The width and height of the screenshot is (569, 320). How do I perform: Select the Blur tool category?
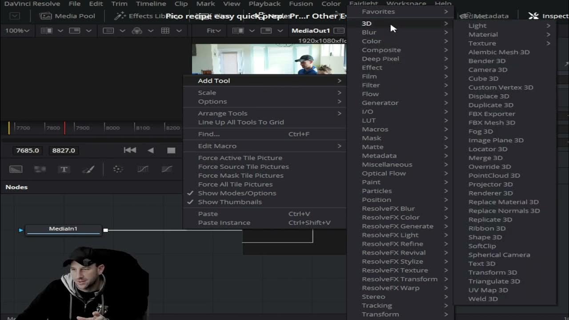(x=400, y=32)
